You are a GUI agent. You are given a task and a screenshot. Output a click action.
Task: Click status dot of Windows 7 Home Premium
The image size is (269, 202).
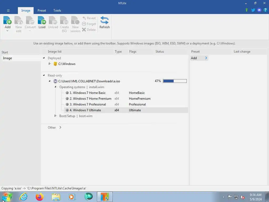click(x=67, y=99)
